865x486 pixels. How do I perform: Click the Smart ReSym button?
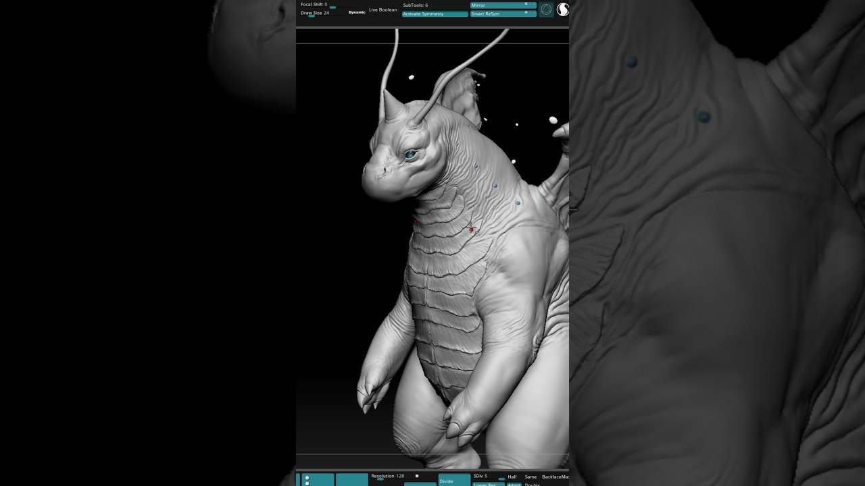[x=503, y=13]
